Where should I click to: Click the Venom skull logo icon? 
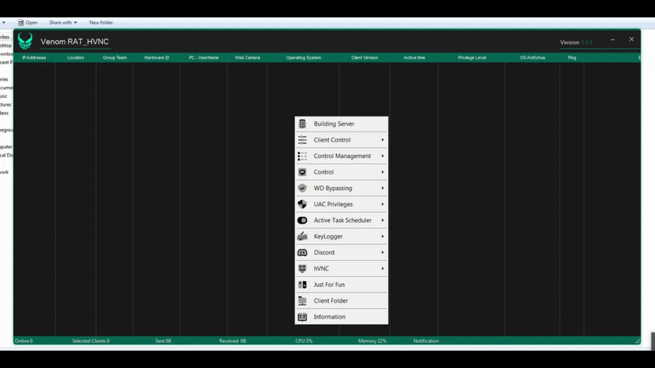coord(25,41)
